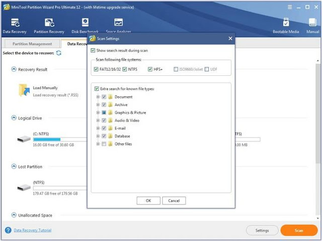Viewport: 322px width, 241px height.
Task: Click the Other files folder icon
Action: (110, 144)
